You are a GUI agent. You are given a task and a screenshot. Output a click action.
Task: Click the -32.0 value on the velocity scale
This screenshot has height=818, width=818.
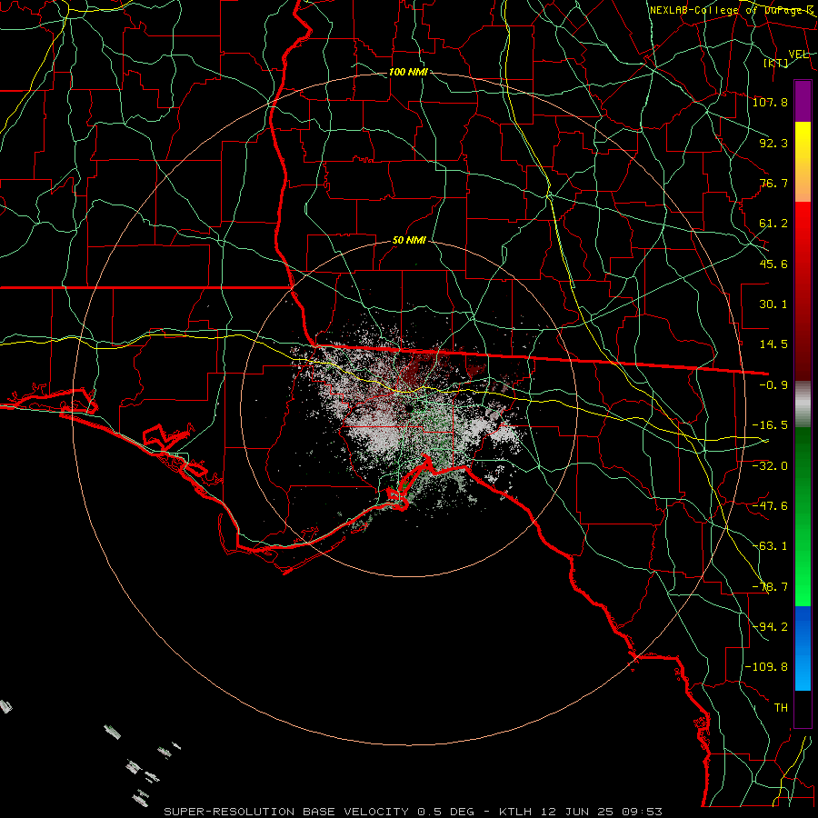click(771, 466)
